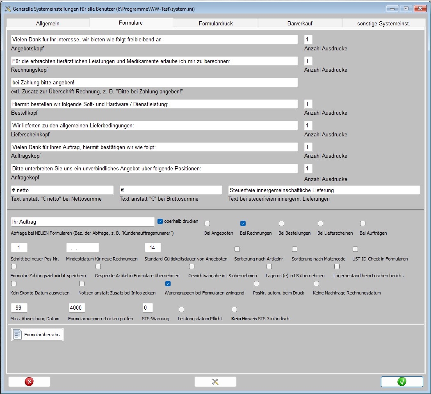The height and width of the screenshot is (394, 431).
Task: Toggle Formular-Zahlungsziel nicht speichern checkbox
Action: [x=14, y=266]
